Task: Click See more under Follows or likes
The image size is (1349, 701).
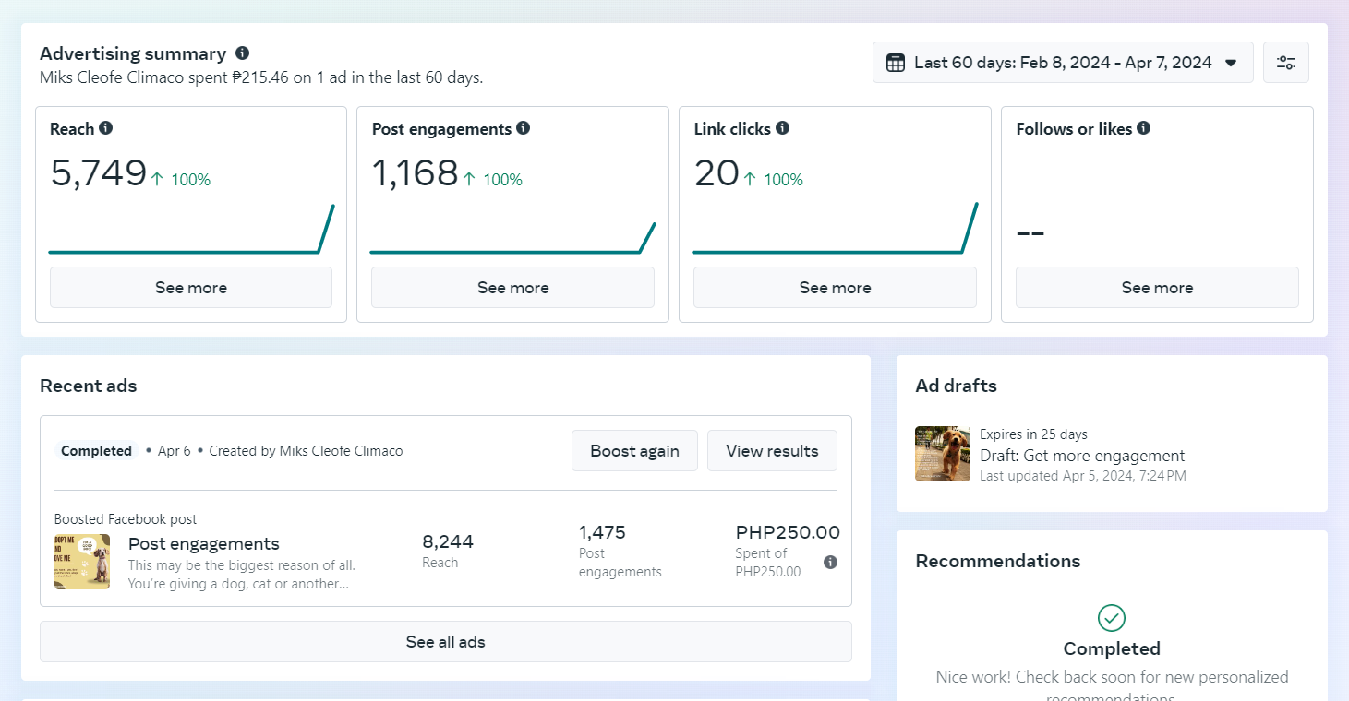Action: (1157, 288)
